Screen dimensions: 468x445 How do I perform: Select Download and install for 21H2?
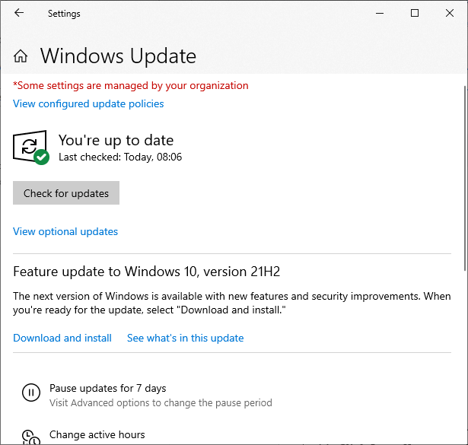coord(62,338)
